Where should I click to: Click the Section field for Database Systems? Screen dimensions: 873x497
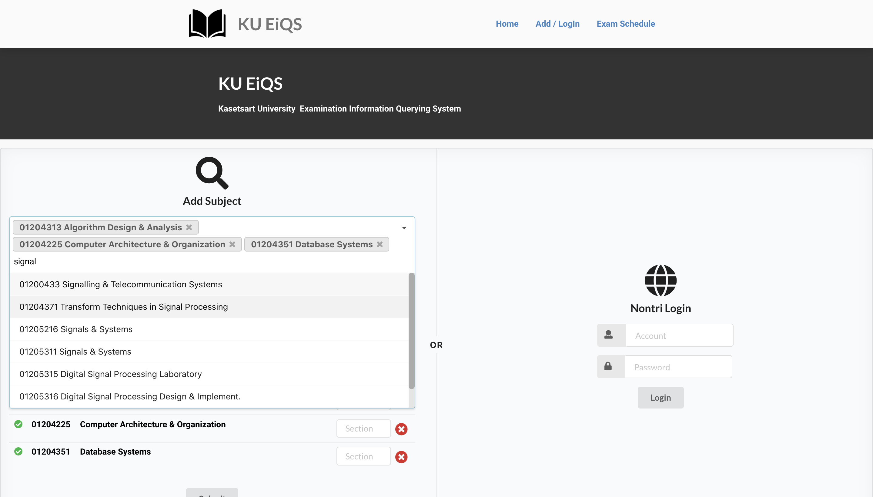tap(363, 456)
